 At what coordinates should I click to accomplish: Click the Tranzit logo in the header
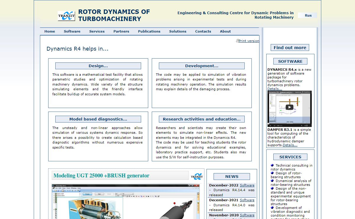66,16
